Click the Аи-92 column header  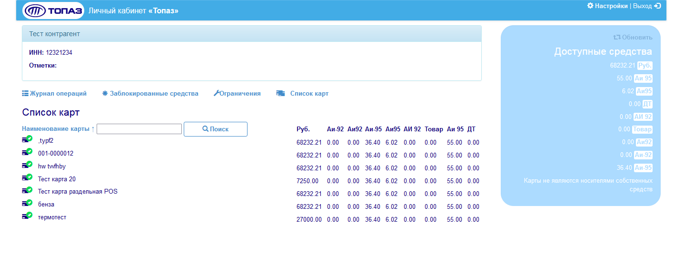(x=335, y=129)
